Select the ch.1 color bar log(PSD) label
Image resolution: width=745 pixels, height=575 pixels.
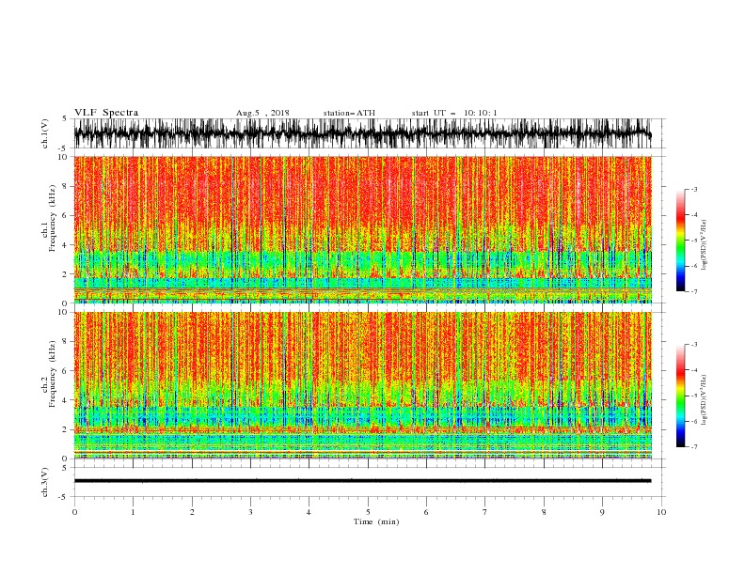click(x=705, y=245)
